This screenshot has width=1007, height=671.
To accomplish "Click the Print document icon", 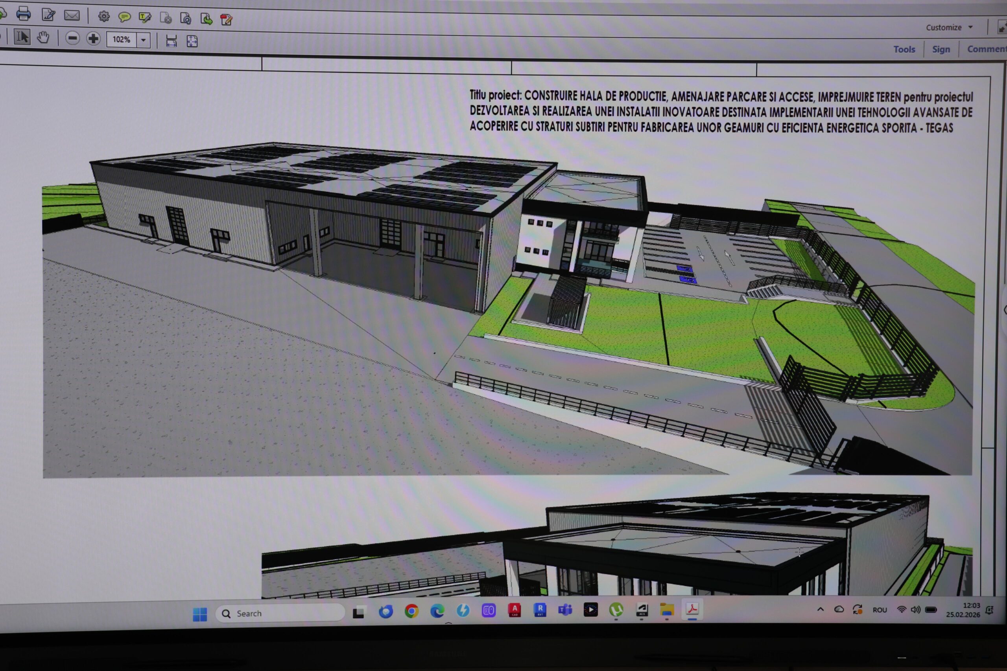I will [x=23, y=14].
